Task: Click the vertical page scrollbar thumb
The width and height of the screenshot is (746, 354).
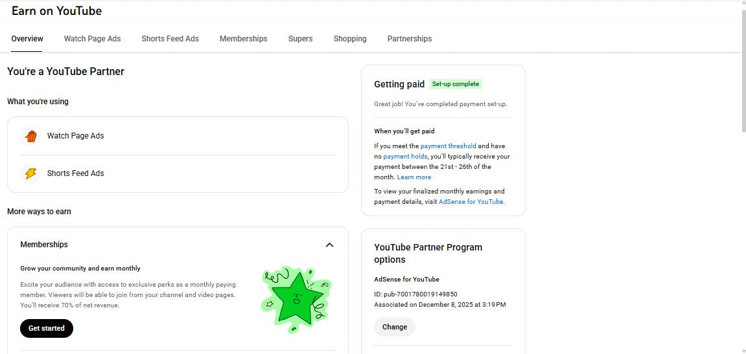Action: (x=743, y=71)
